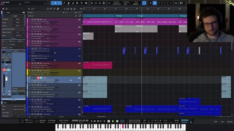This screenshot has height=131, width=234.
Task: Click the Play button in transport
Action: click(x=113, y=121)
